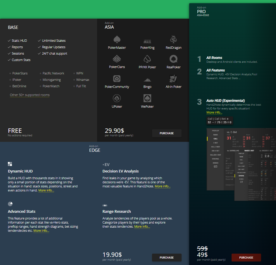276x265 pixels.
Task: Click the Dynamic HUD heading
Action: (x=20, y=171)
